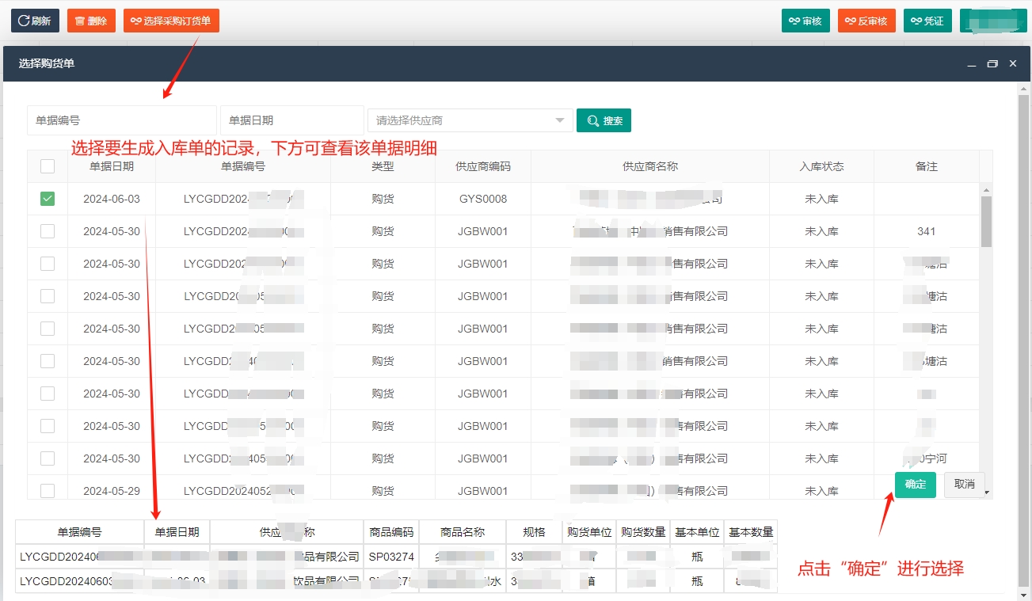Open 选择采购订货单 selector

(x=171, y=21)
